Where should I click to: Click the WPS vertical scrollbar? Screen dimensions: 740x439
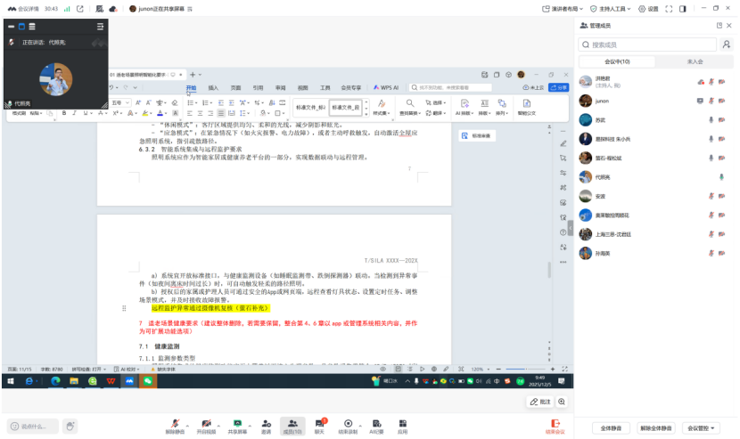(x=549, y=269)
